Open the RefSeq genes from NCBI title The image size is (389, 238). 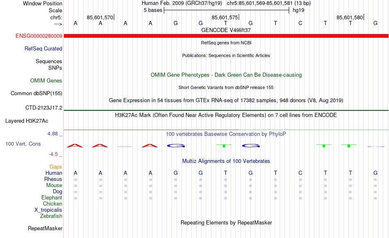pyautogui.click(x=226, y=43)
